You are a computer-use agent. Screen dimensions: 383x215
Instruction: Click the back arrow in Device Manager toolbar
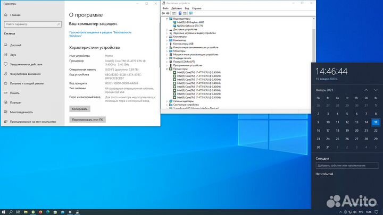coord(164,13)
